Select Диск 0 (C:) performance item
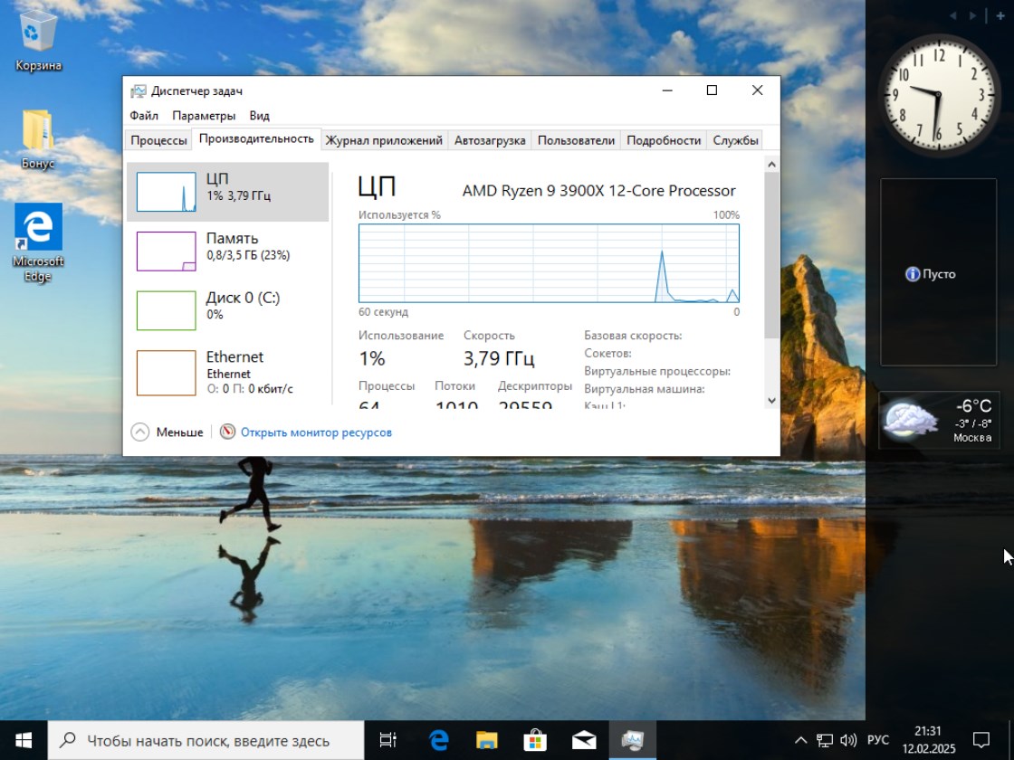Image resolution: width=1014 pixels, height=760 pixels. pyautogui.click(x=227, y=310)
